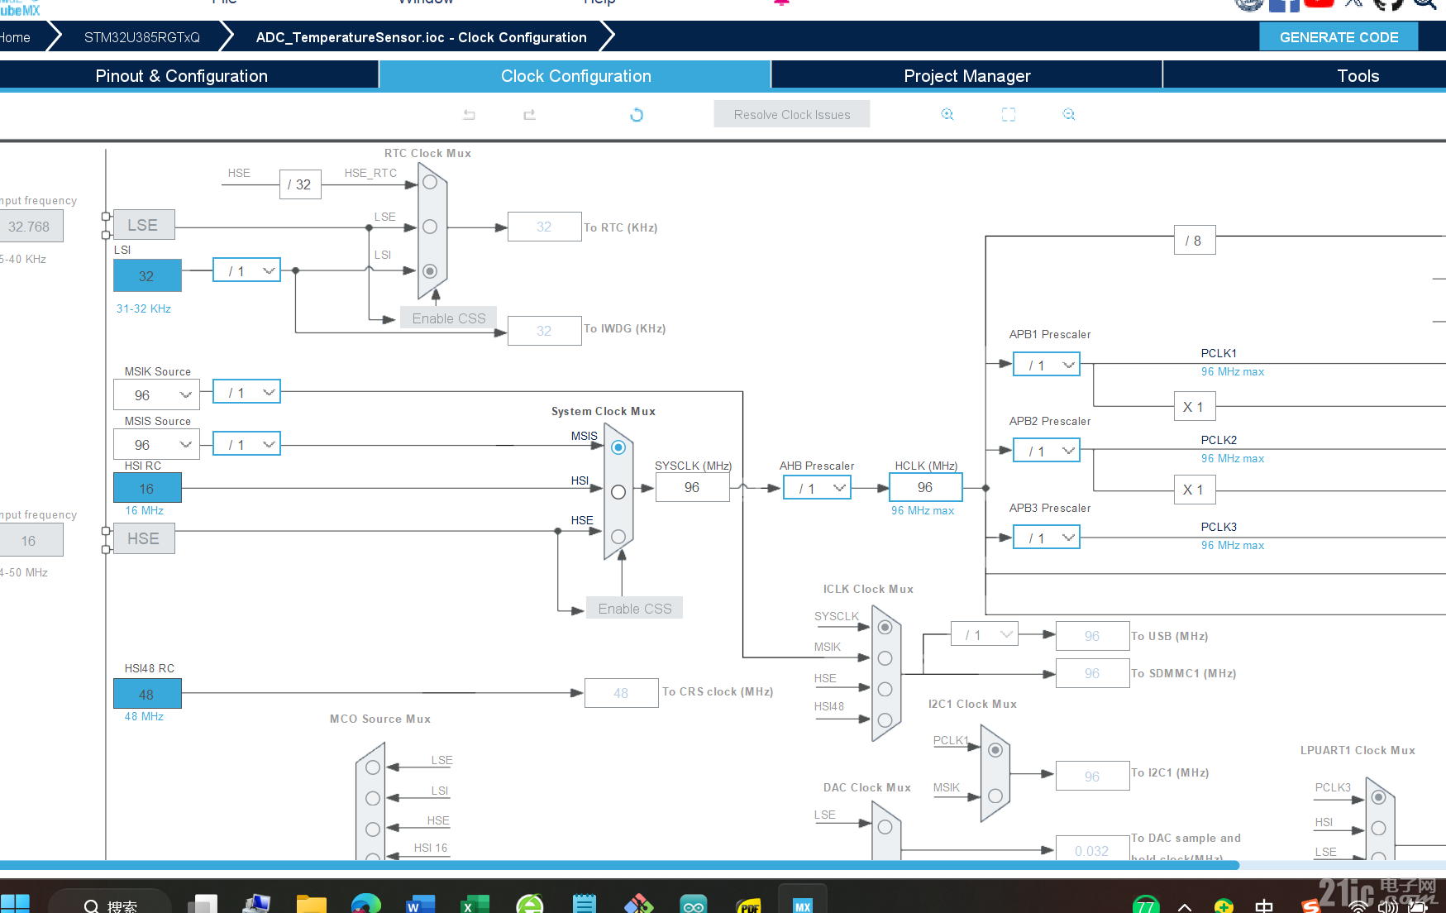Launch Excel from the taskbar
Viewport: 1446px width, 913px height.
pyautogui.click(x=475, y=904)
